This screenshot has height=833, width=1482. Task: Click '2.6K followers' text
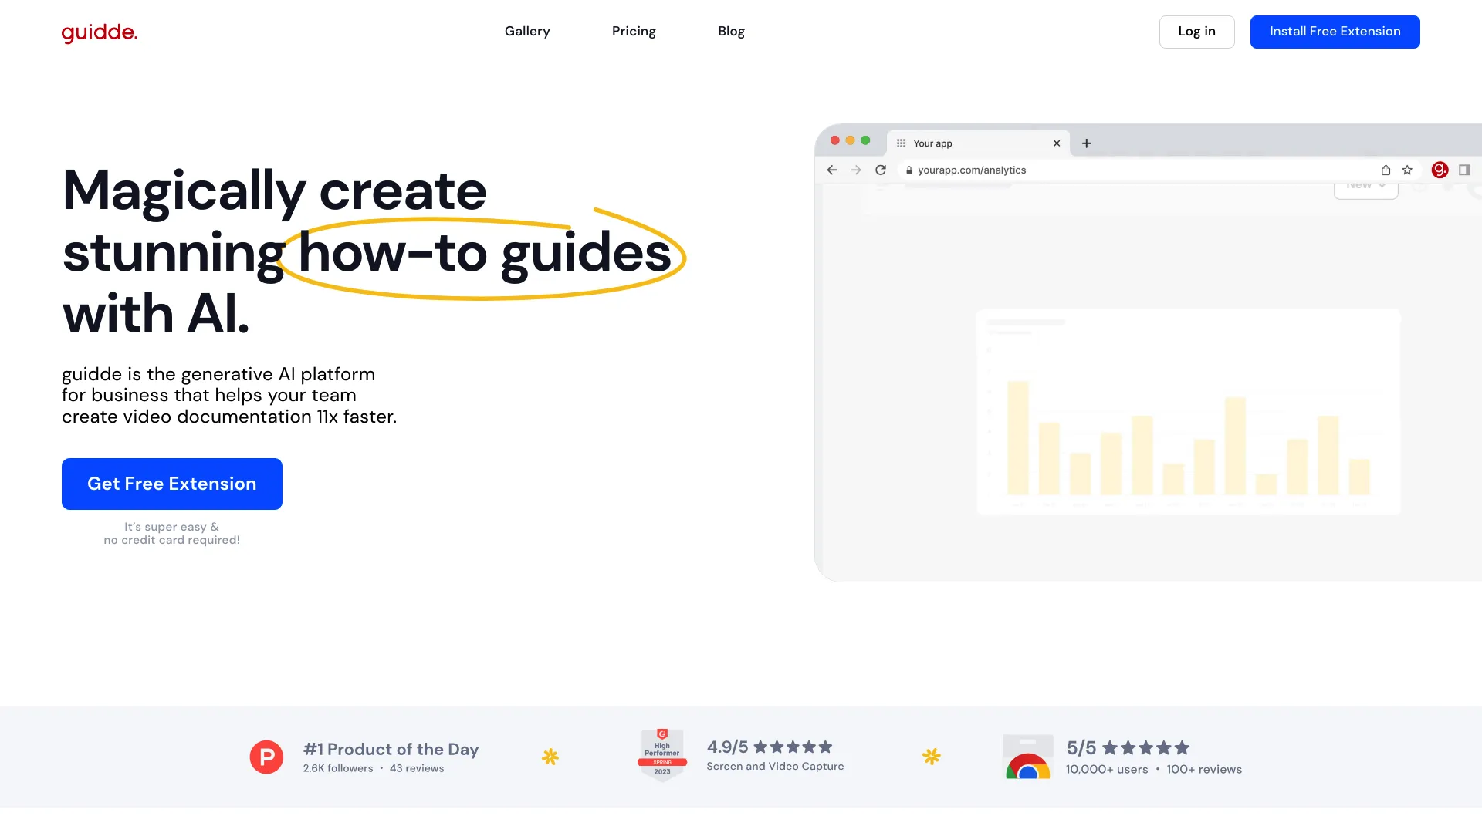pos(338,768)
